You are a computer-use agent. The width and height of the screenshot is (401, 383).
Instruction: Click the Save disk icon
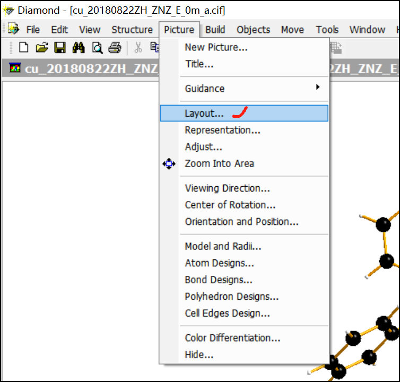60,48
